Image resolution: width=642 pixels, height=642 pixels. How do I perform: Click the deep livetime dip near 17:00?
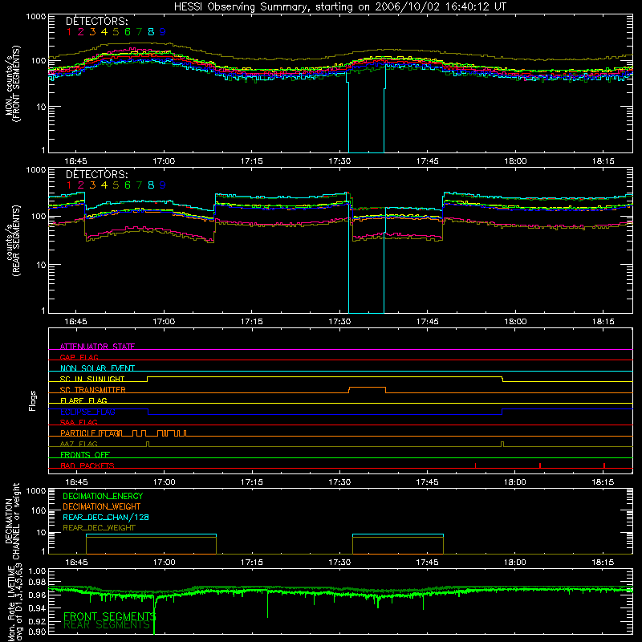[154, 614]
